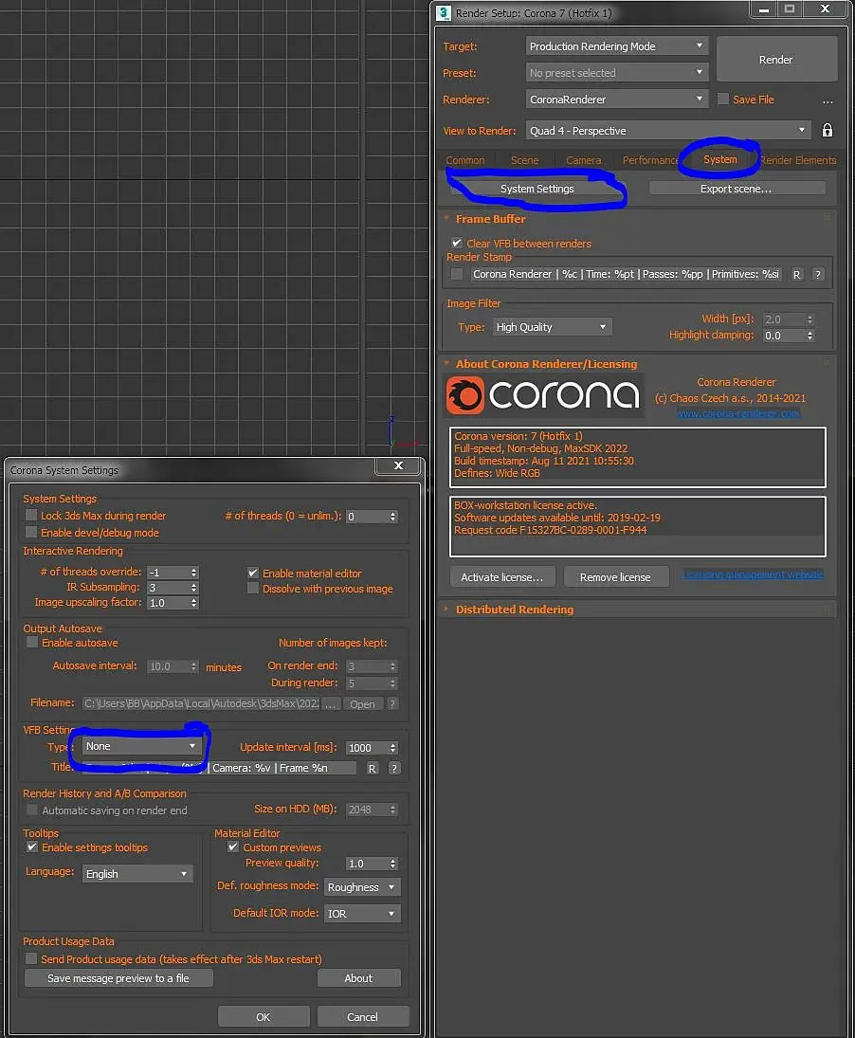Enable devel/debug mode checkbox
Viewport: 855px width, 1038px height.
(31, 532)
